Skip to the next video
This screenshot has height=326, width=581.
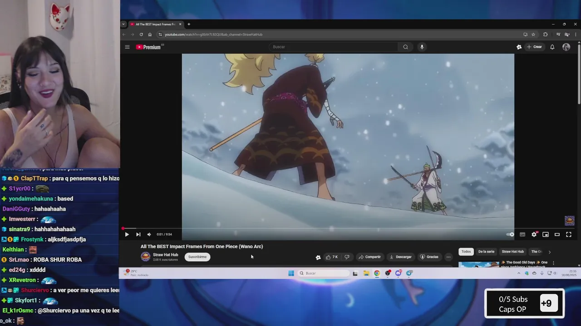[138, 235]
